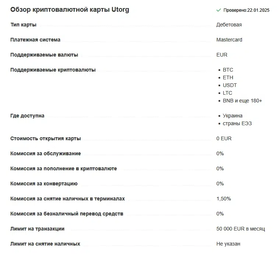
Task: Click the 'USDT' list item
Action: click(x=230, y=86)
